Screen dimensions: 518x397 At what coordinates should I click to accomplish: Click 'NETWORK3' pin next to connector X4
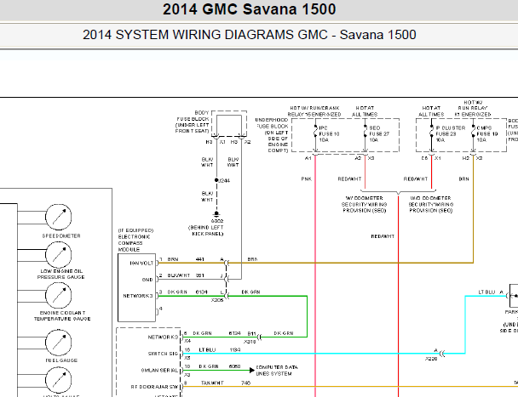(x=164, y=337)
